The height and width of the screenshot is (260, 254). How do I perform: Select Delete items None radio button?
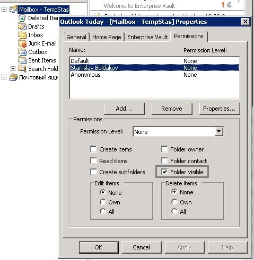point(174,192)
